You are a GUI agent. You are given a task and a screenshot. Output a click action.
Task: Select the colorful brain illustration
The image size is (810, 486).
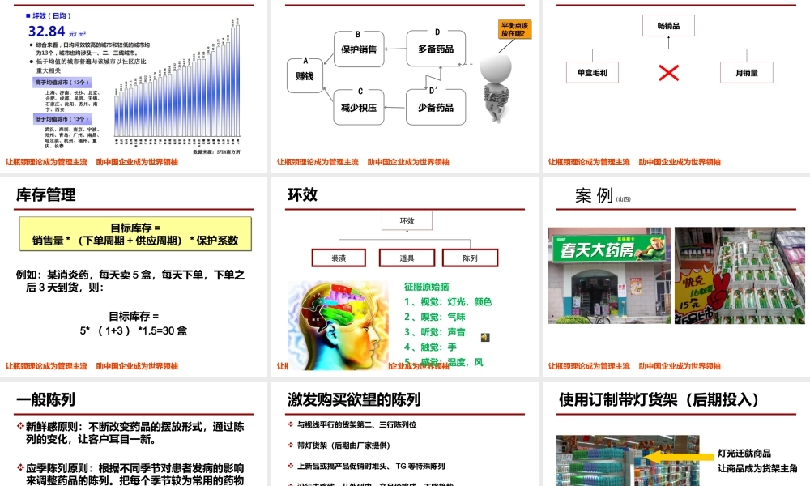[x=338, y=326]
